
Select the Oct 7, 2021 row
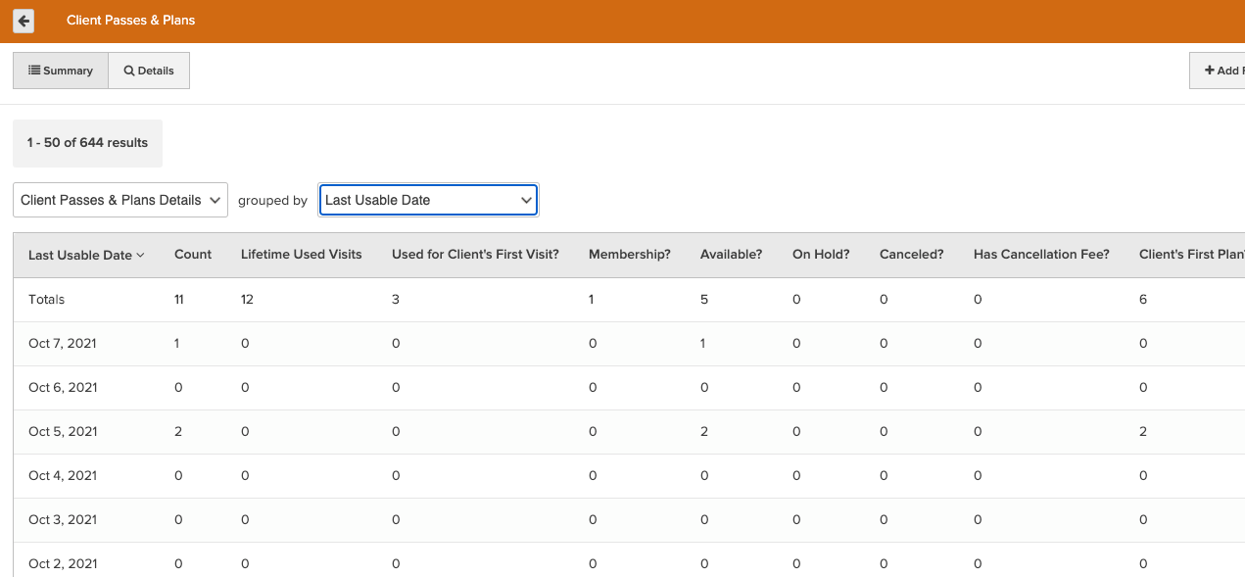(63, 344)
